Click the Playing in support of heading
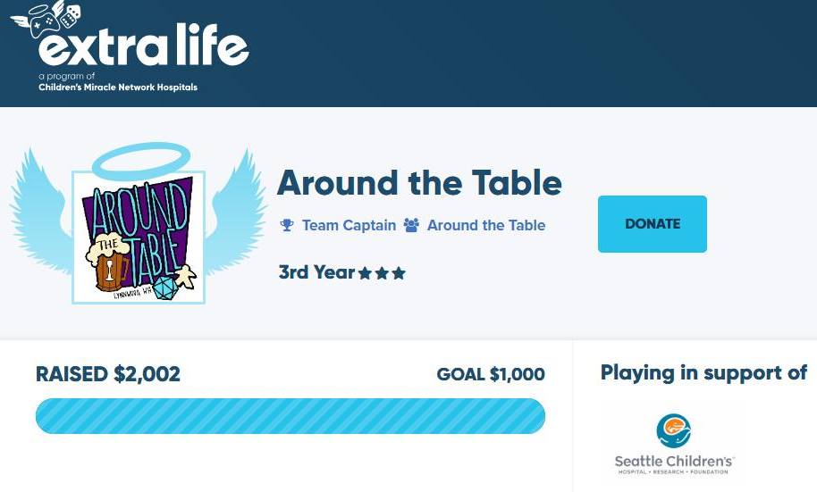The height and width of the screenshot is (492, 817). (703, 373)
